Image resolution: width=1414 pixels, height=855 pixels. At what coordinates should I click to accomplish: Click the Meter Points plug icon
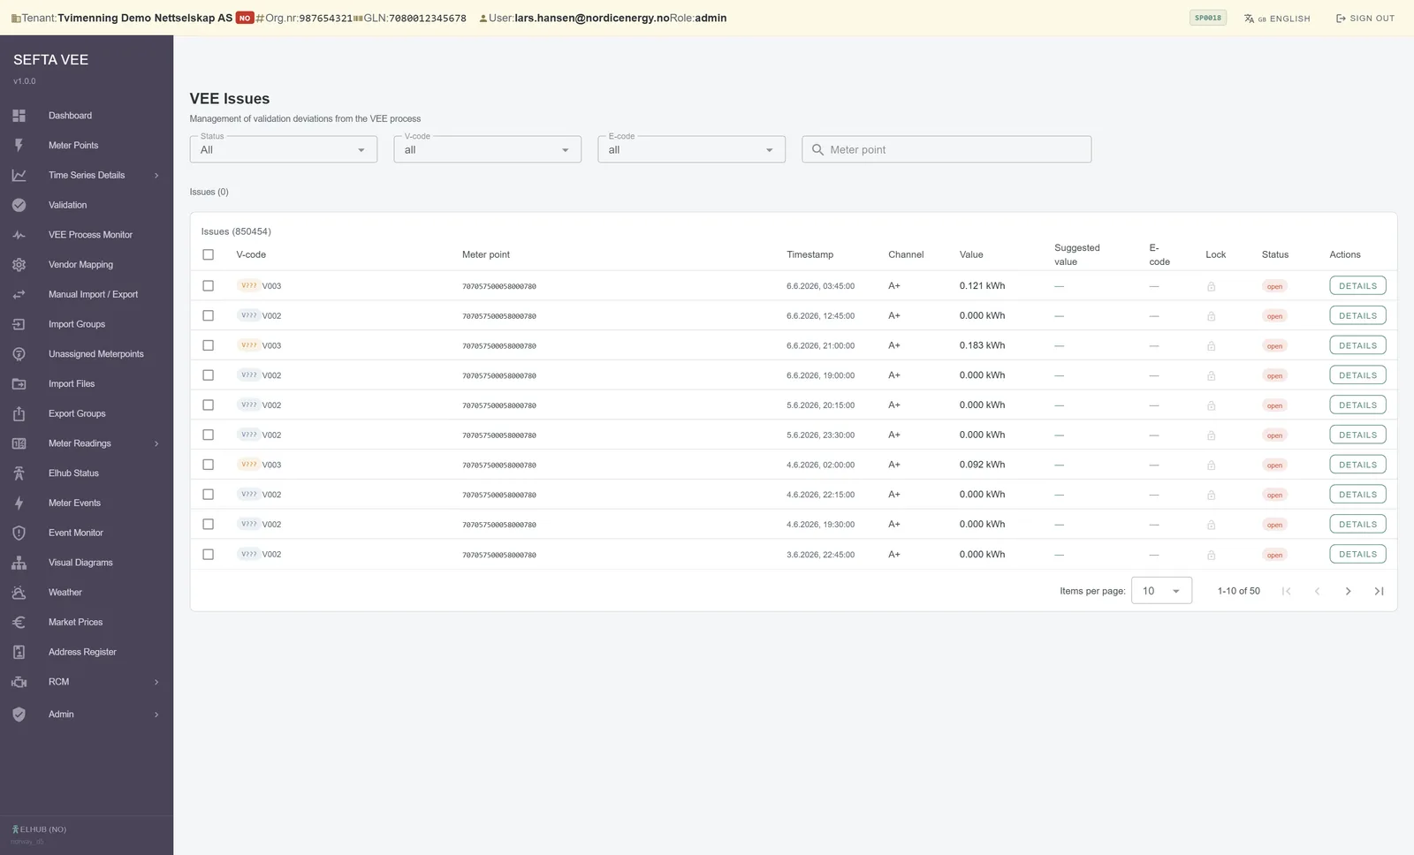(19, 145)
